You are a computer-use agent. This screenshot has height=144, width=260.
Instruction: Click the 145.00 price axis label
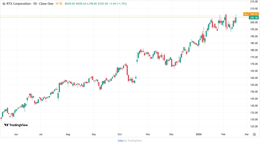click(254, 99)
